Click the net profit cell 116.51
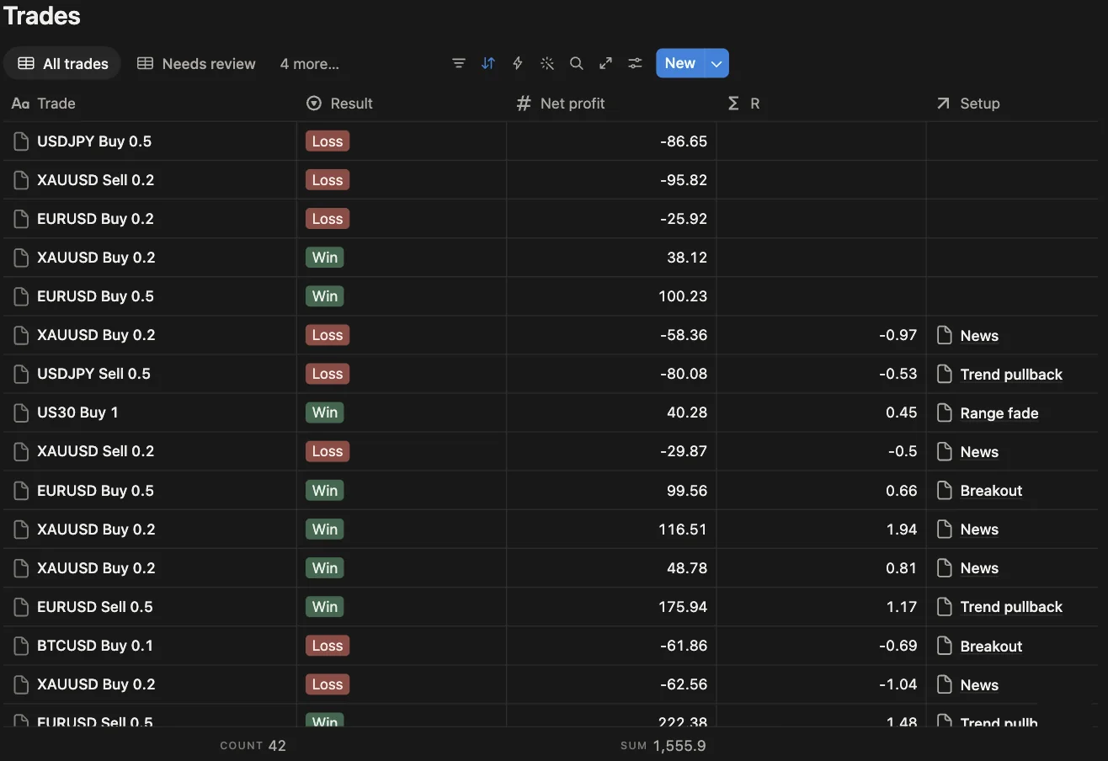 coord(611,530)
